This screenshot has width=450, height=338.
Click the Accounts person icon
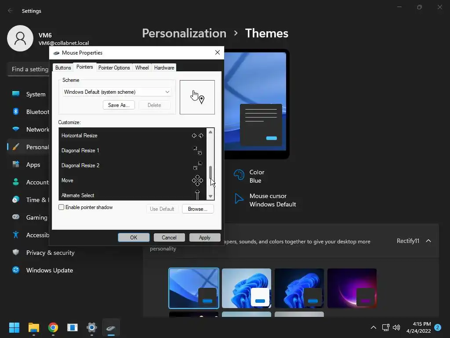(16, 182)
